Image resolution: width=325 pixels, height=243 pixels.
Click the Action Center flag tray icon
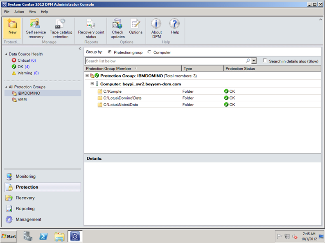point(280,236)
